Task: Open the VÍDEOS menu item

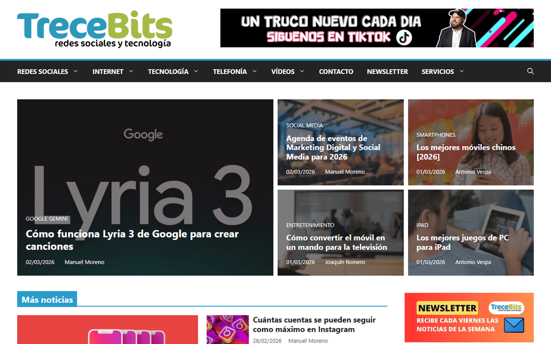Action: pos(283,72)
